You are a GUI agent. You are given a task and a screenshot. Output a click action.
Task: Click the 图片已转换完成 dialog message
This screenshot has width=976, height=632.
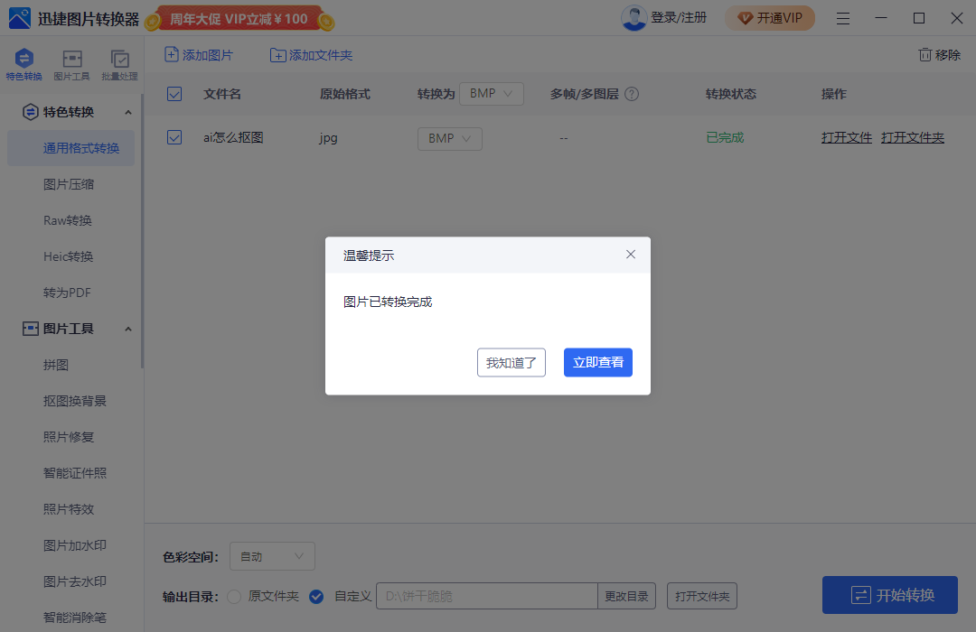pos(388,302)
